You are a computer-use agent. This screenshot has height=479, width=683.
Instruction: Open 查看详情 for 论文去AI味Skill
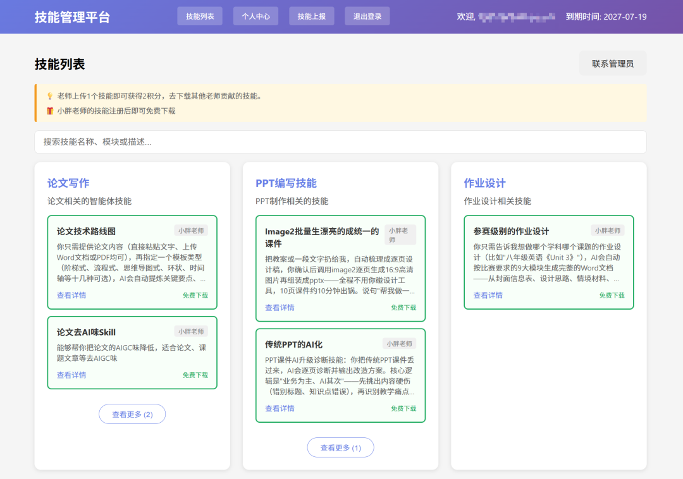pos(71,375)
